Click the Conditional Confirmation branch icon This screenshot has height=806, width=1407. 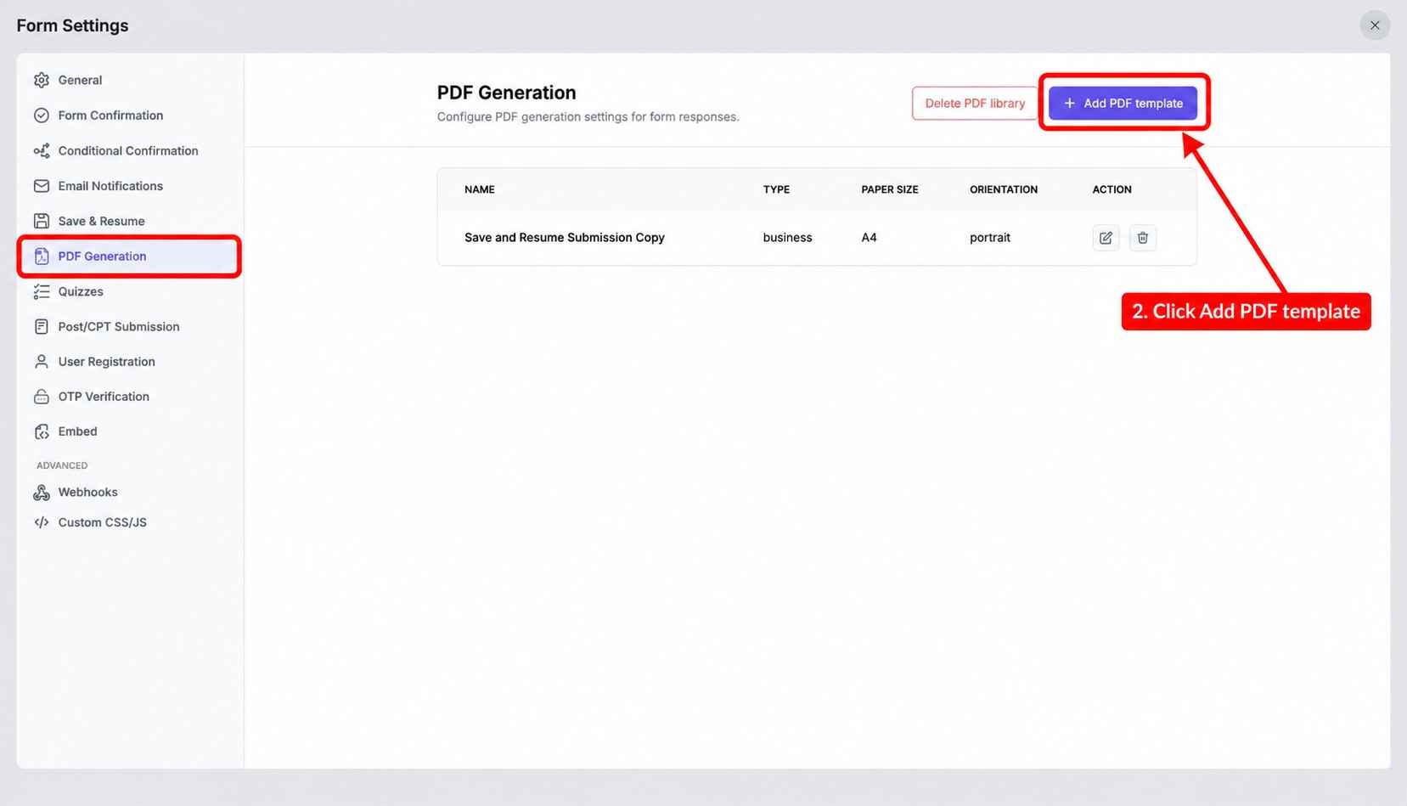click(x=42, y=151)
